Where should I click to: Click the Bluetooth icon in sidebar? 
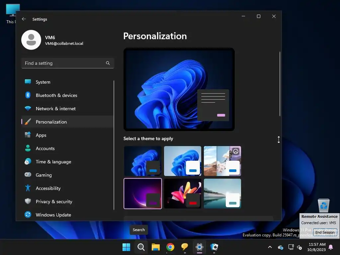click(x=28, y=95)
